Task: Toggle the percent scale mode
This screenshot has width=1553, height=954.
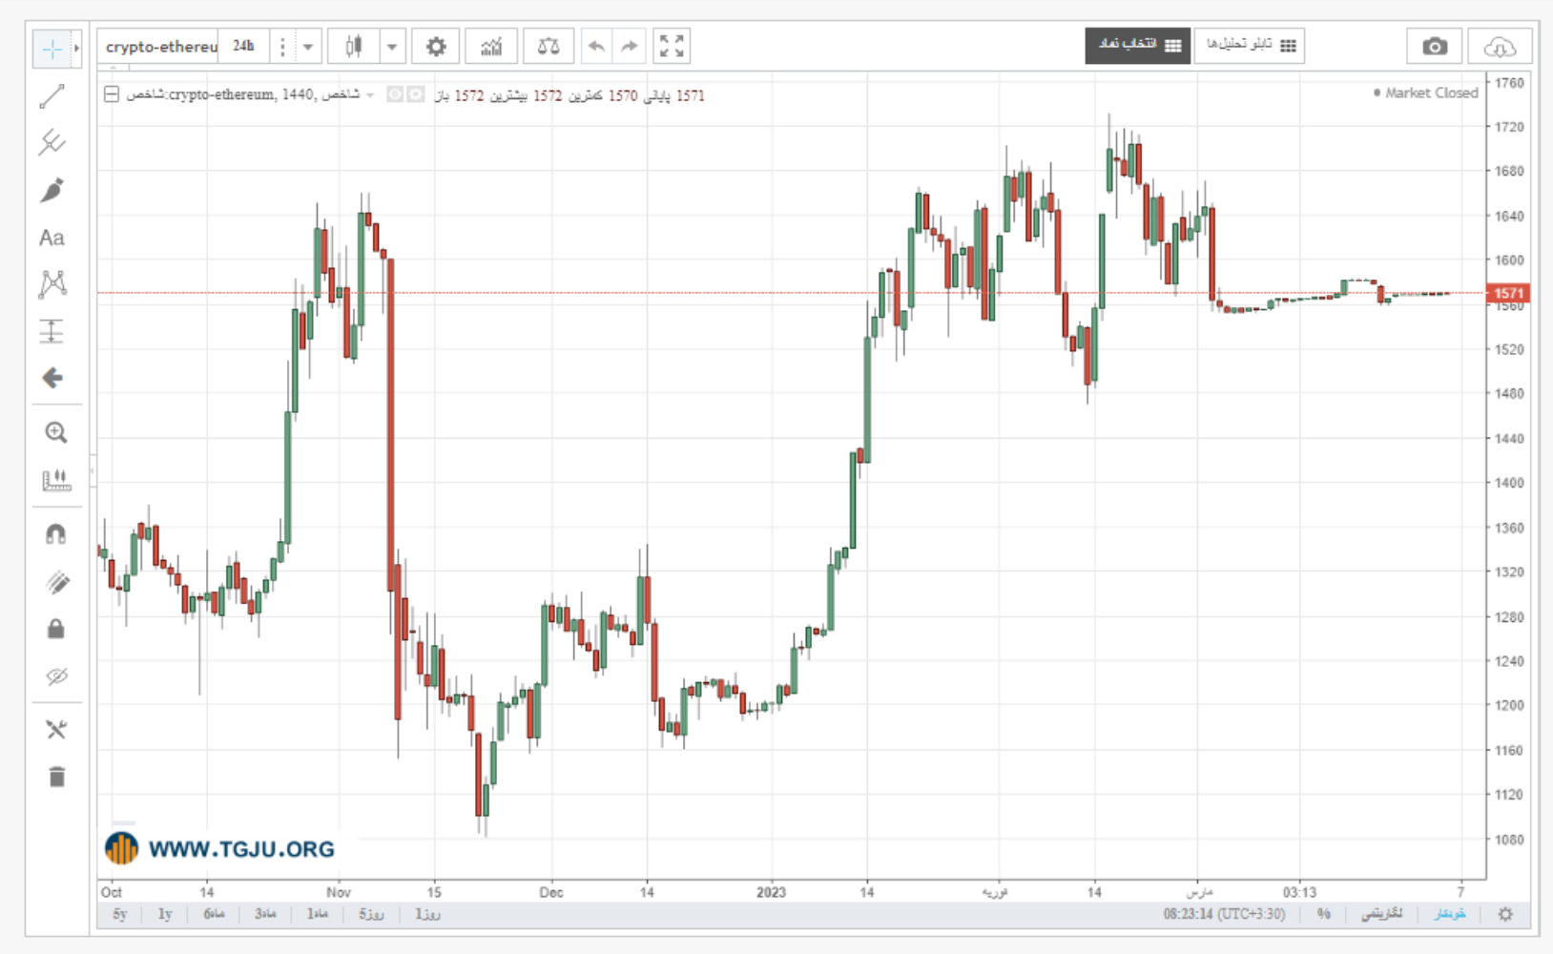Action: point(1324,914)
